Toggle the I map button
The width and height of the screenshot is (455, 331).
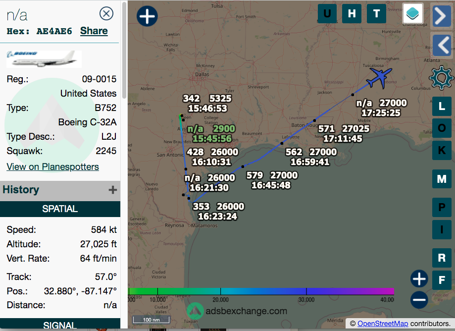click(442, 229)
